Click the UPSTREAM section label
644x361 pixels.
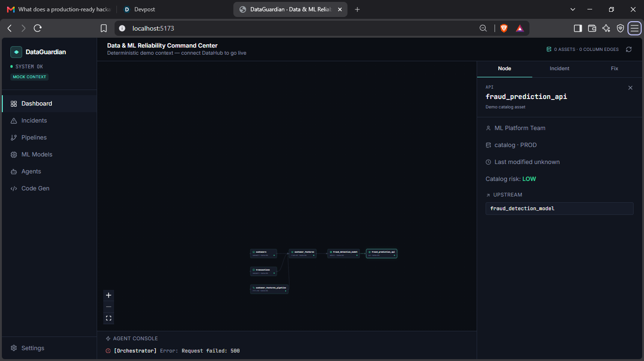click(x=508, y=195)
